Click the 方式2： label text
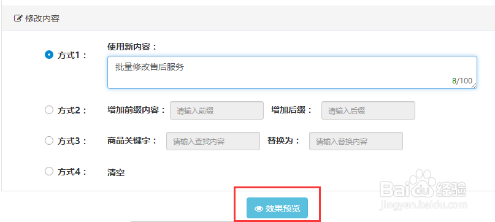495x222 pixels. 72,111
